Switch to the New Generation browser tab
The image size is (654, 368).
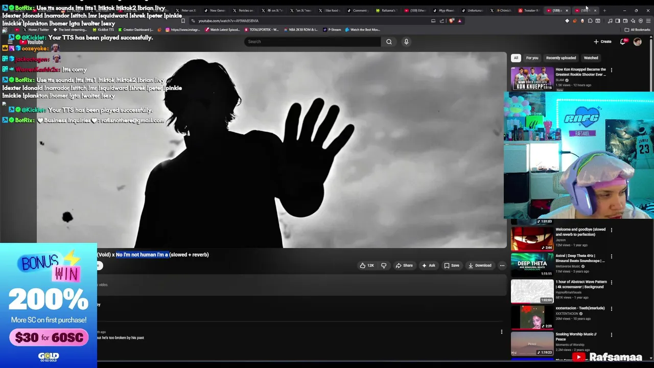coord(214,10)
